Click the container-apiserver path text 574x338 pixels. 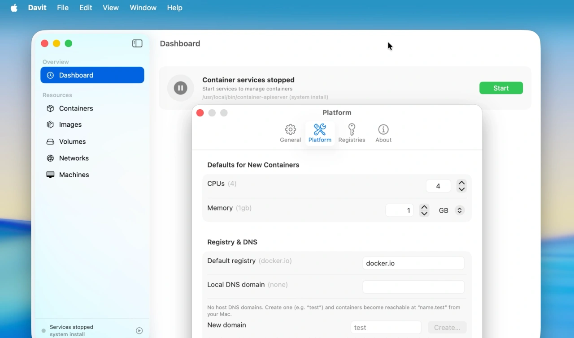coord(265,97)
